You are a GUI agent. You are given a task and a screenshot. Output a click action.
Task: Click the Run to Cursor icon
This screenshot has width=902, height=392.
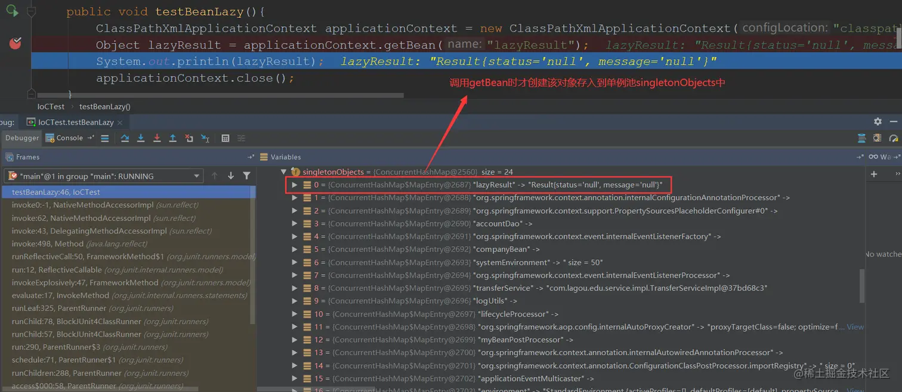coord(205,138)
